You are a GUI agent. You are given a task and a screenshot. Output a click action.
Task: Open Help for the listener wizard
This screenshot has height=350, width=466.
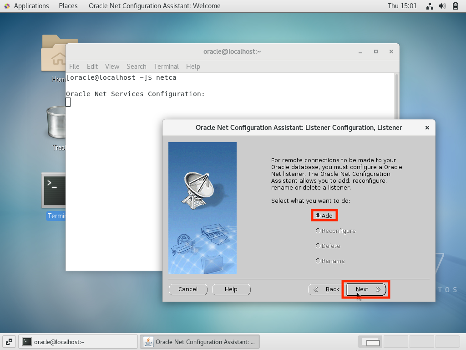tap(231, 289)
